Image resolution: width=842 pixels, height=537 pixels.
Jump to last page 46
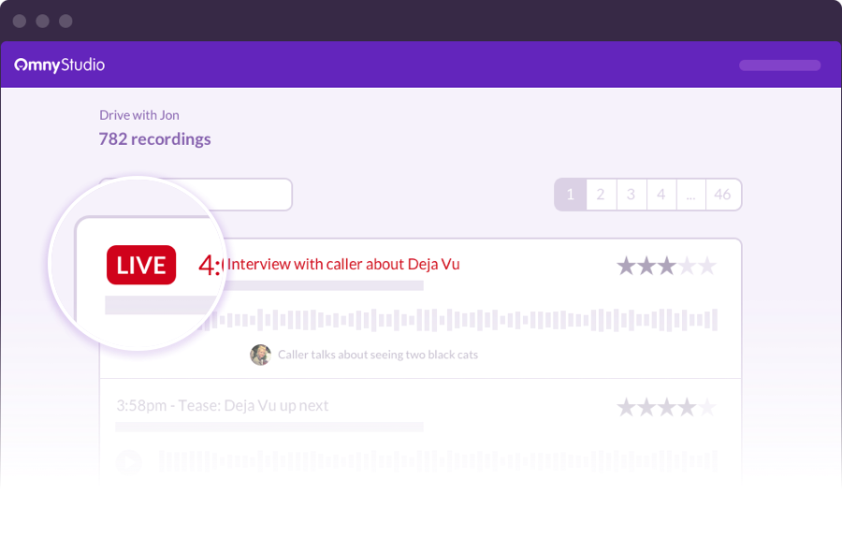[723, 195]
